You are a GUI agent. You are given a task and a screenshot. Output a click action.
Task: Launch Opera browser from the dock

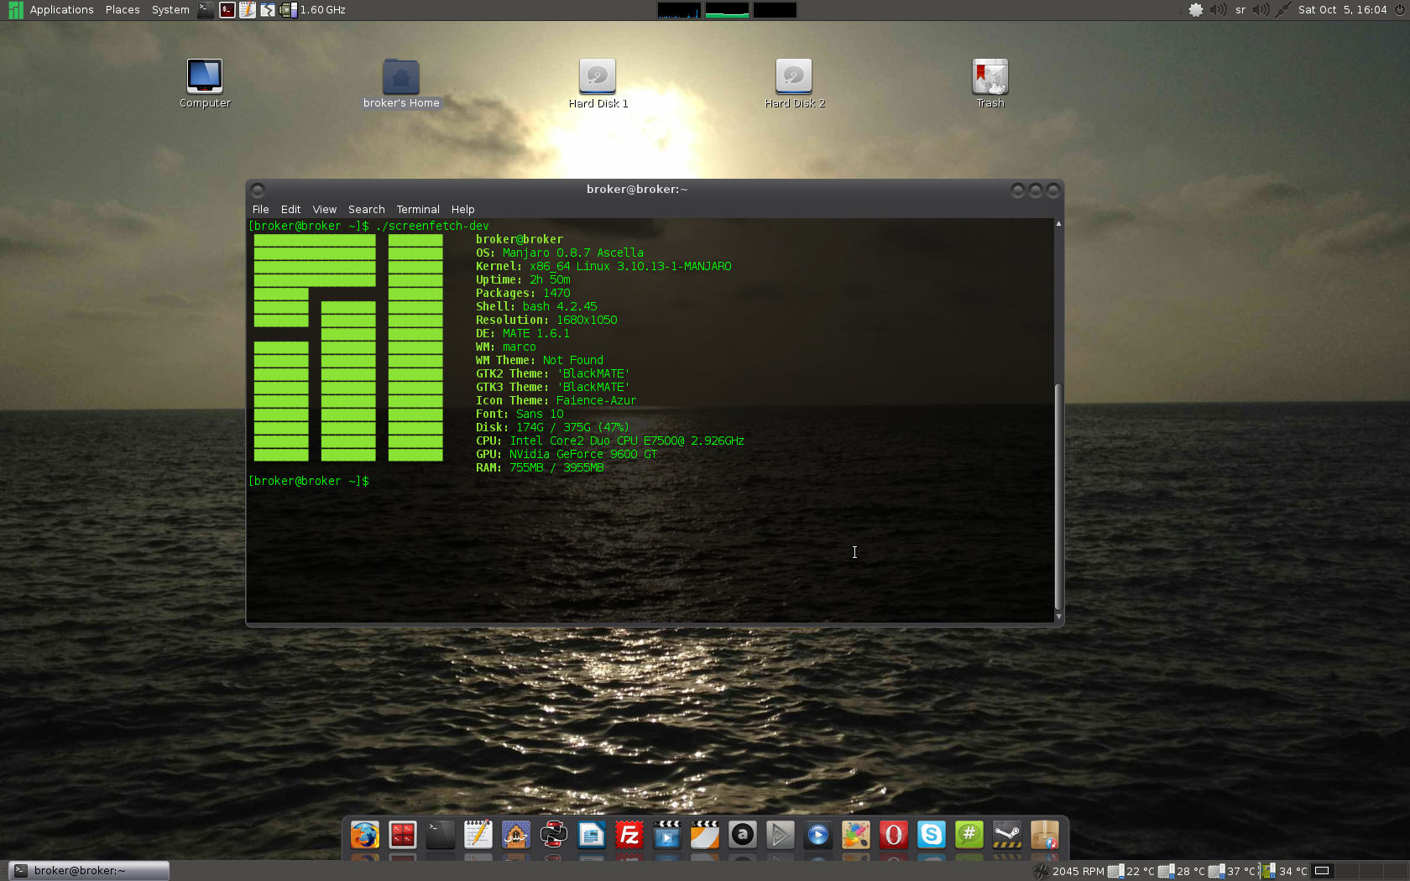click(894, 835)
